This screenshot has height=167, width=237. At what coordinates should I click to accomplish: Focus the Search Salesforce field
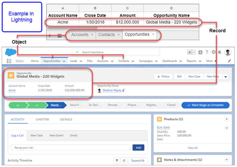[116, 52]
